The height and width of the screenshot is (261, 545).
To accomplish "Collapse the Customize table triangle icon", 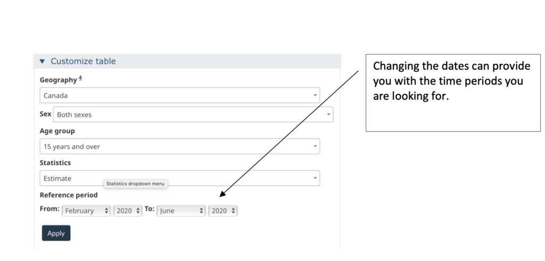I will click(43, 62).
